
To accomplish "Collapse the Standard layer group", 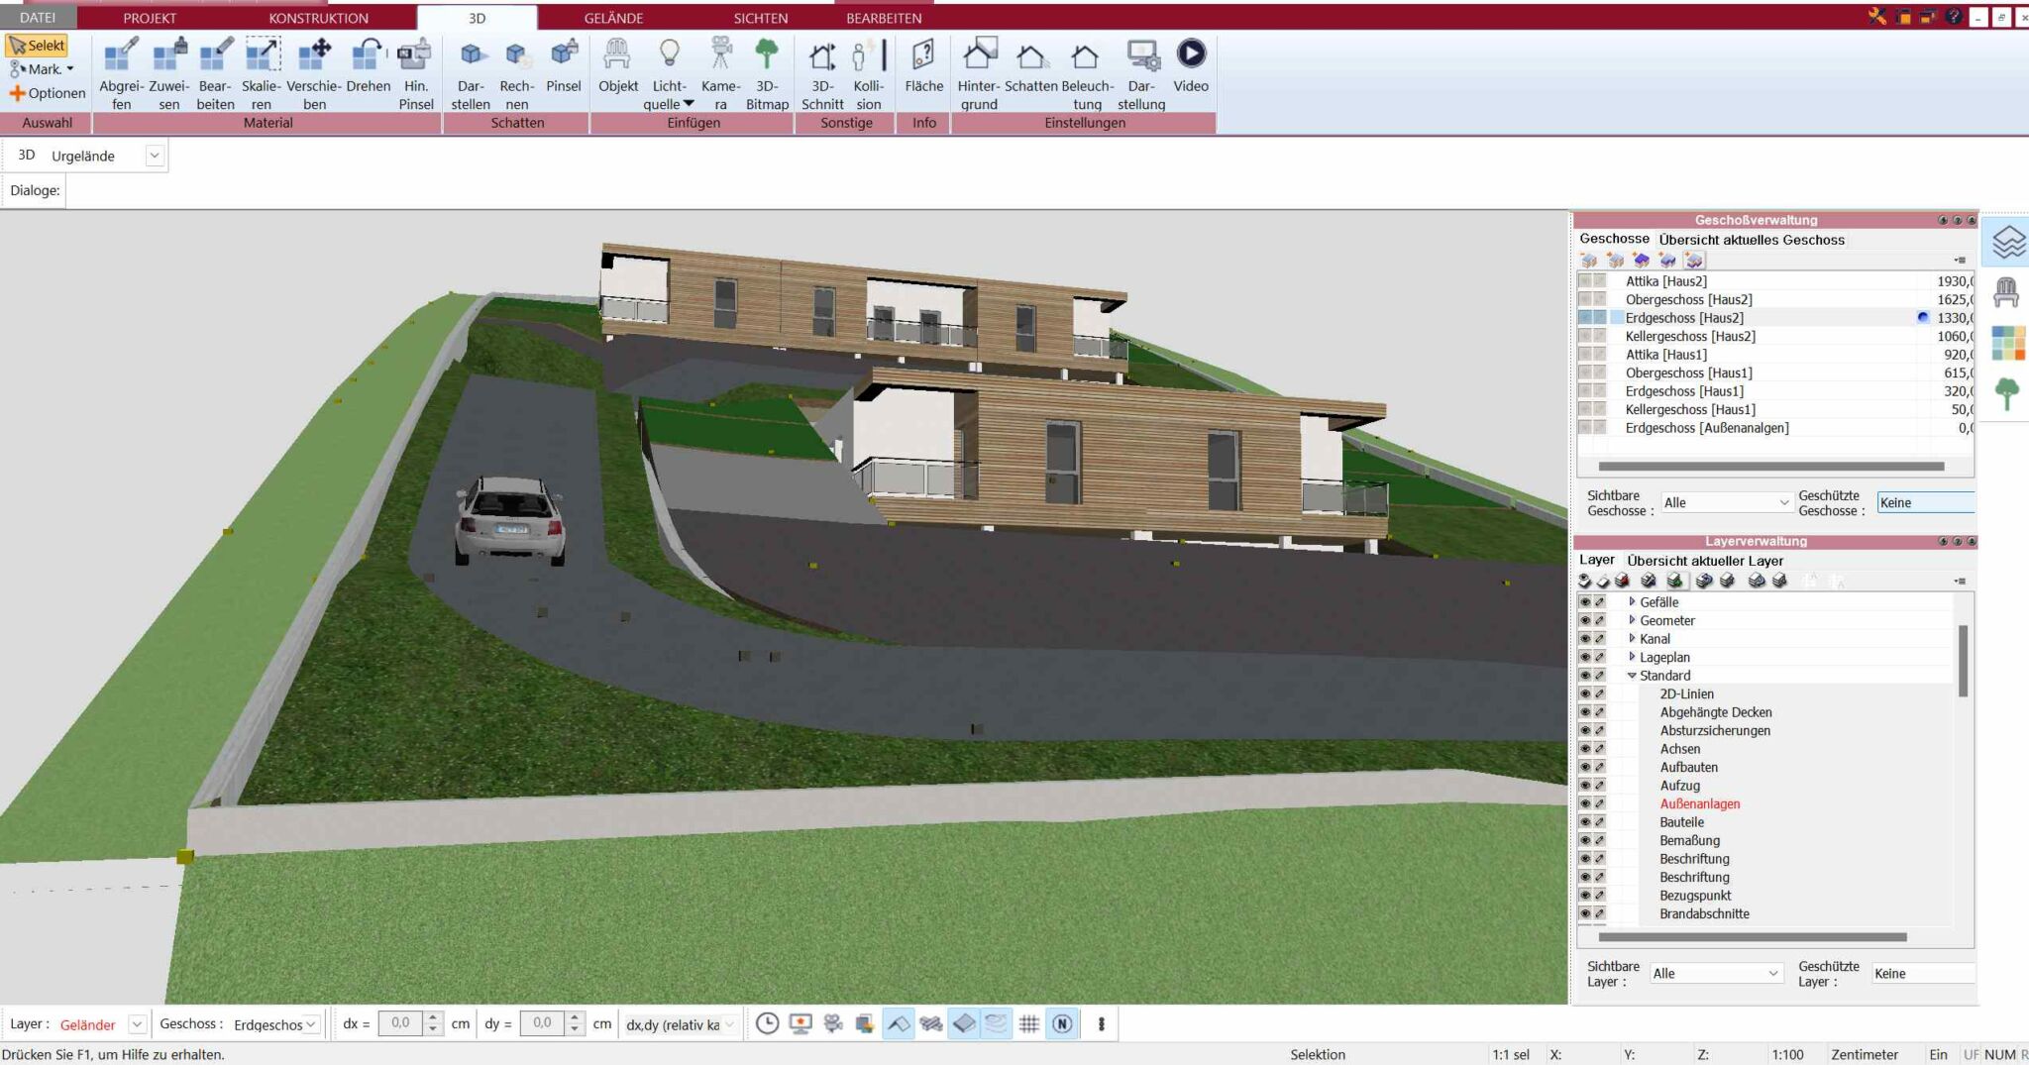I will 1632,675.
